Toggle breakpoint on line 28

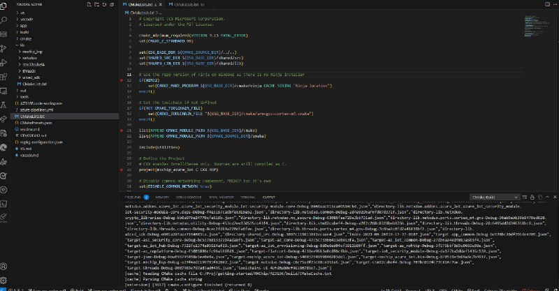coord(122,170)
